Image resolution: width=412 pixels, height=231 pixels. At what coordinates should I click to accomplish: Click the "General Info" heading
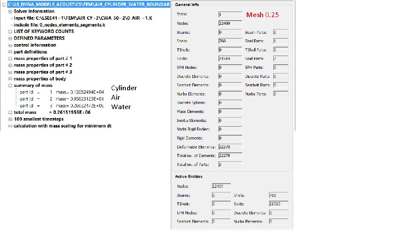coord(187,5)
